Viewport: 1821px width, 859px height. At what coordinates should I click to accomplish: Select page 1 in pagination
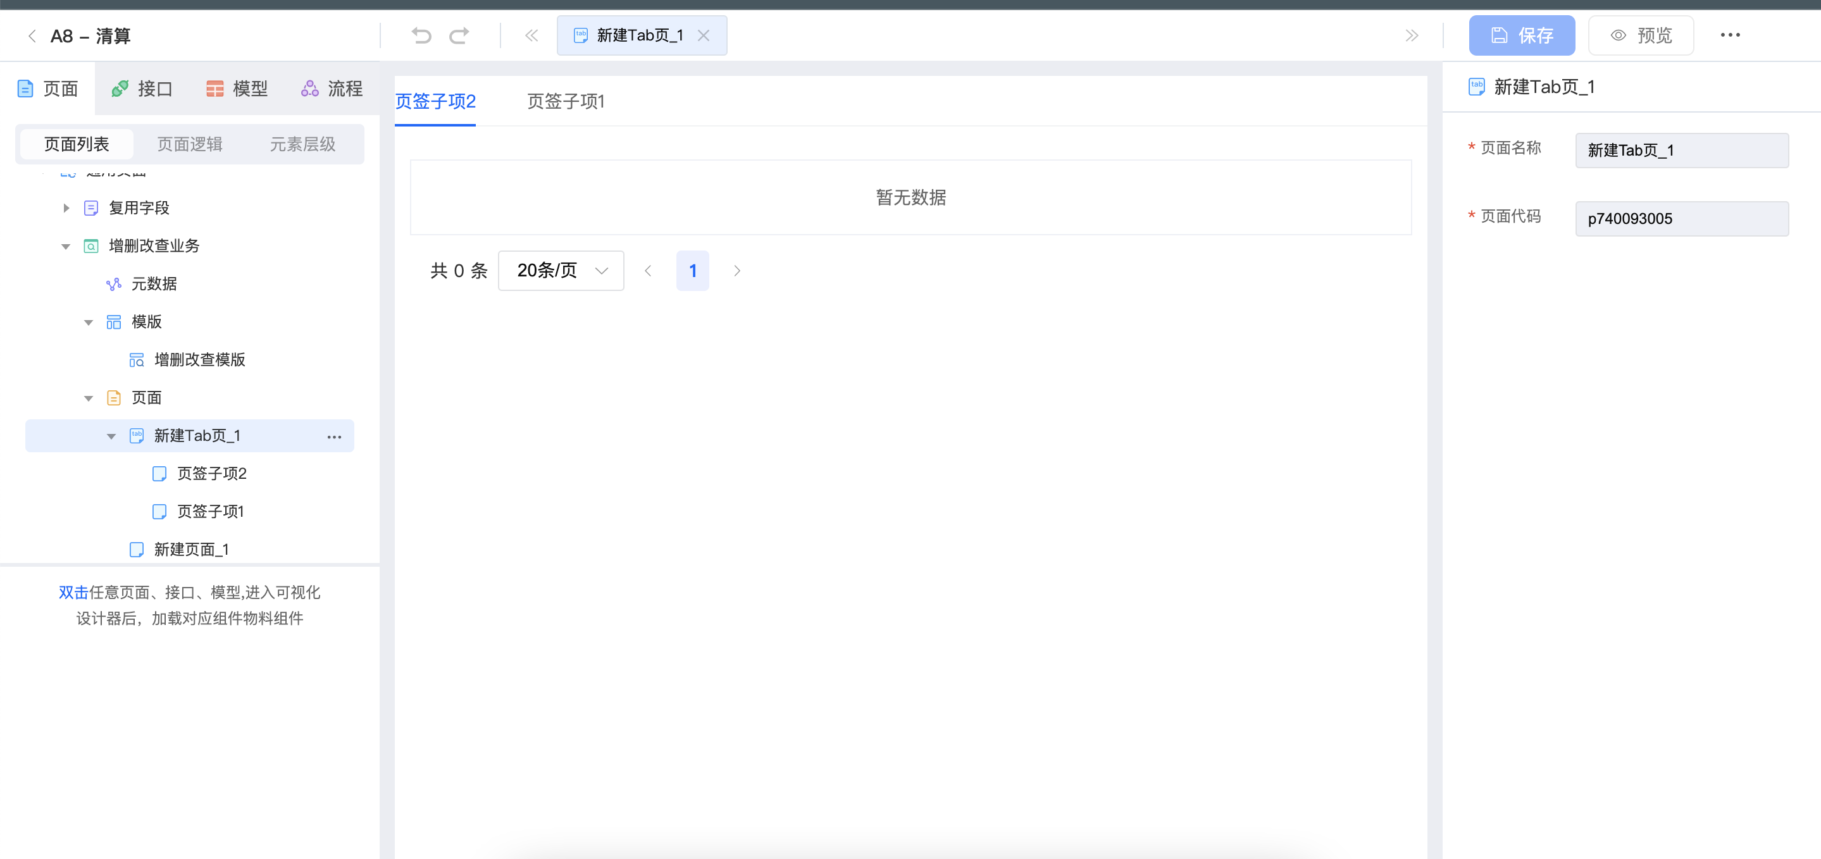pos(693,271)
